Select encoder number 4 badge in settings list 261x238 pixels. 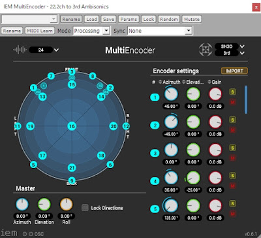(x=155, y=181)
